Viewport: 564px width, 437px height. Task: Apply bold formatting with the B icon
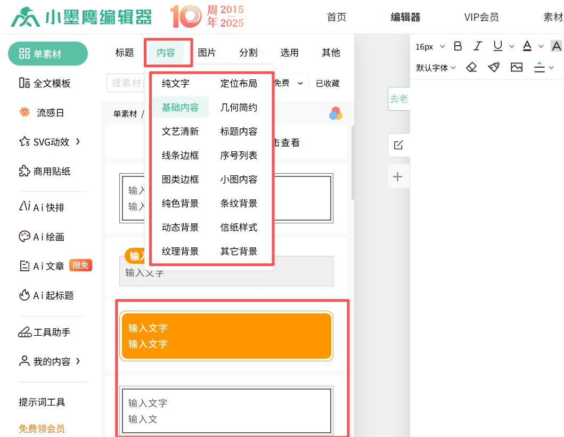tap(457, 46)
